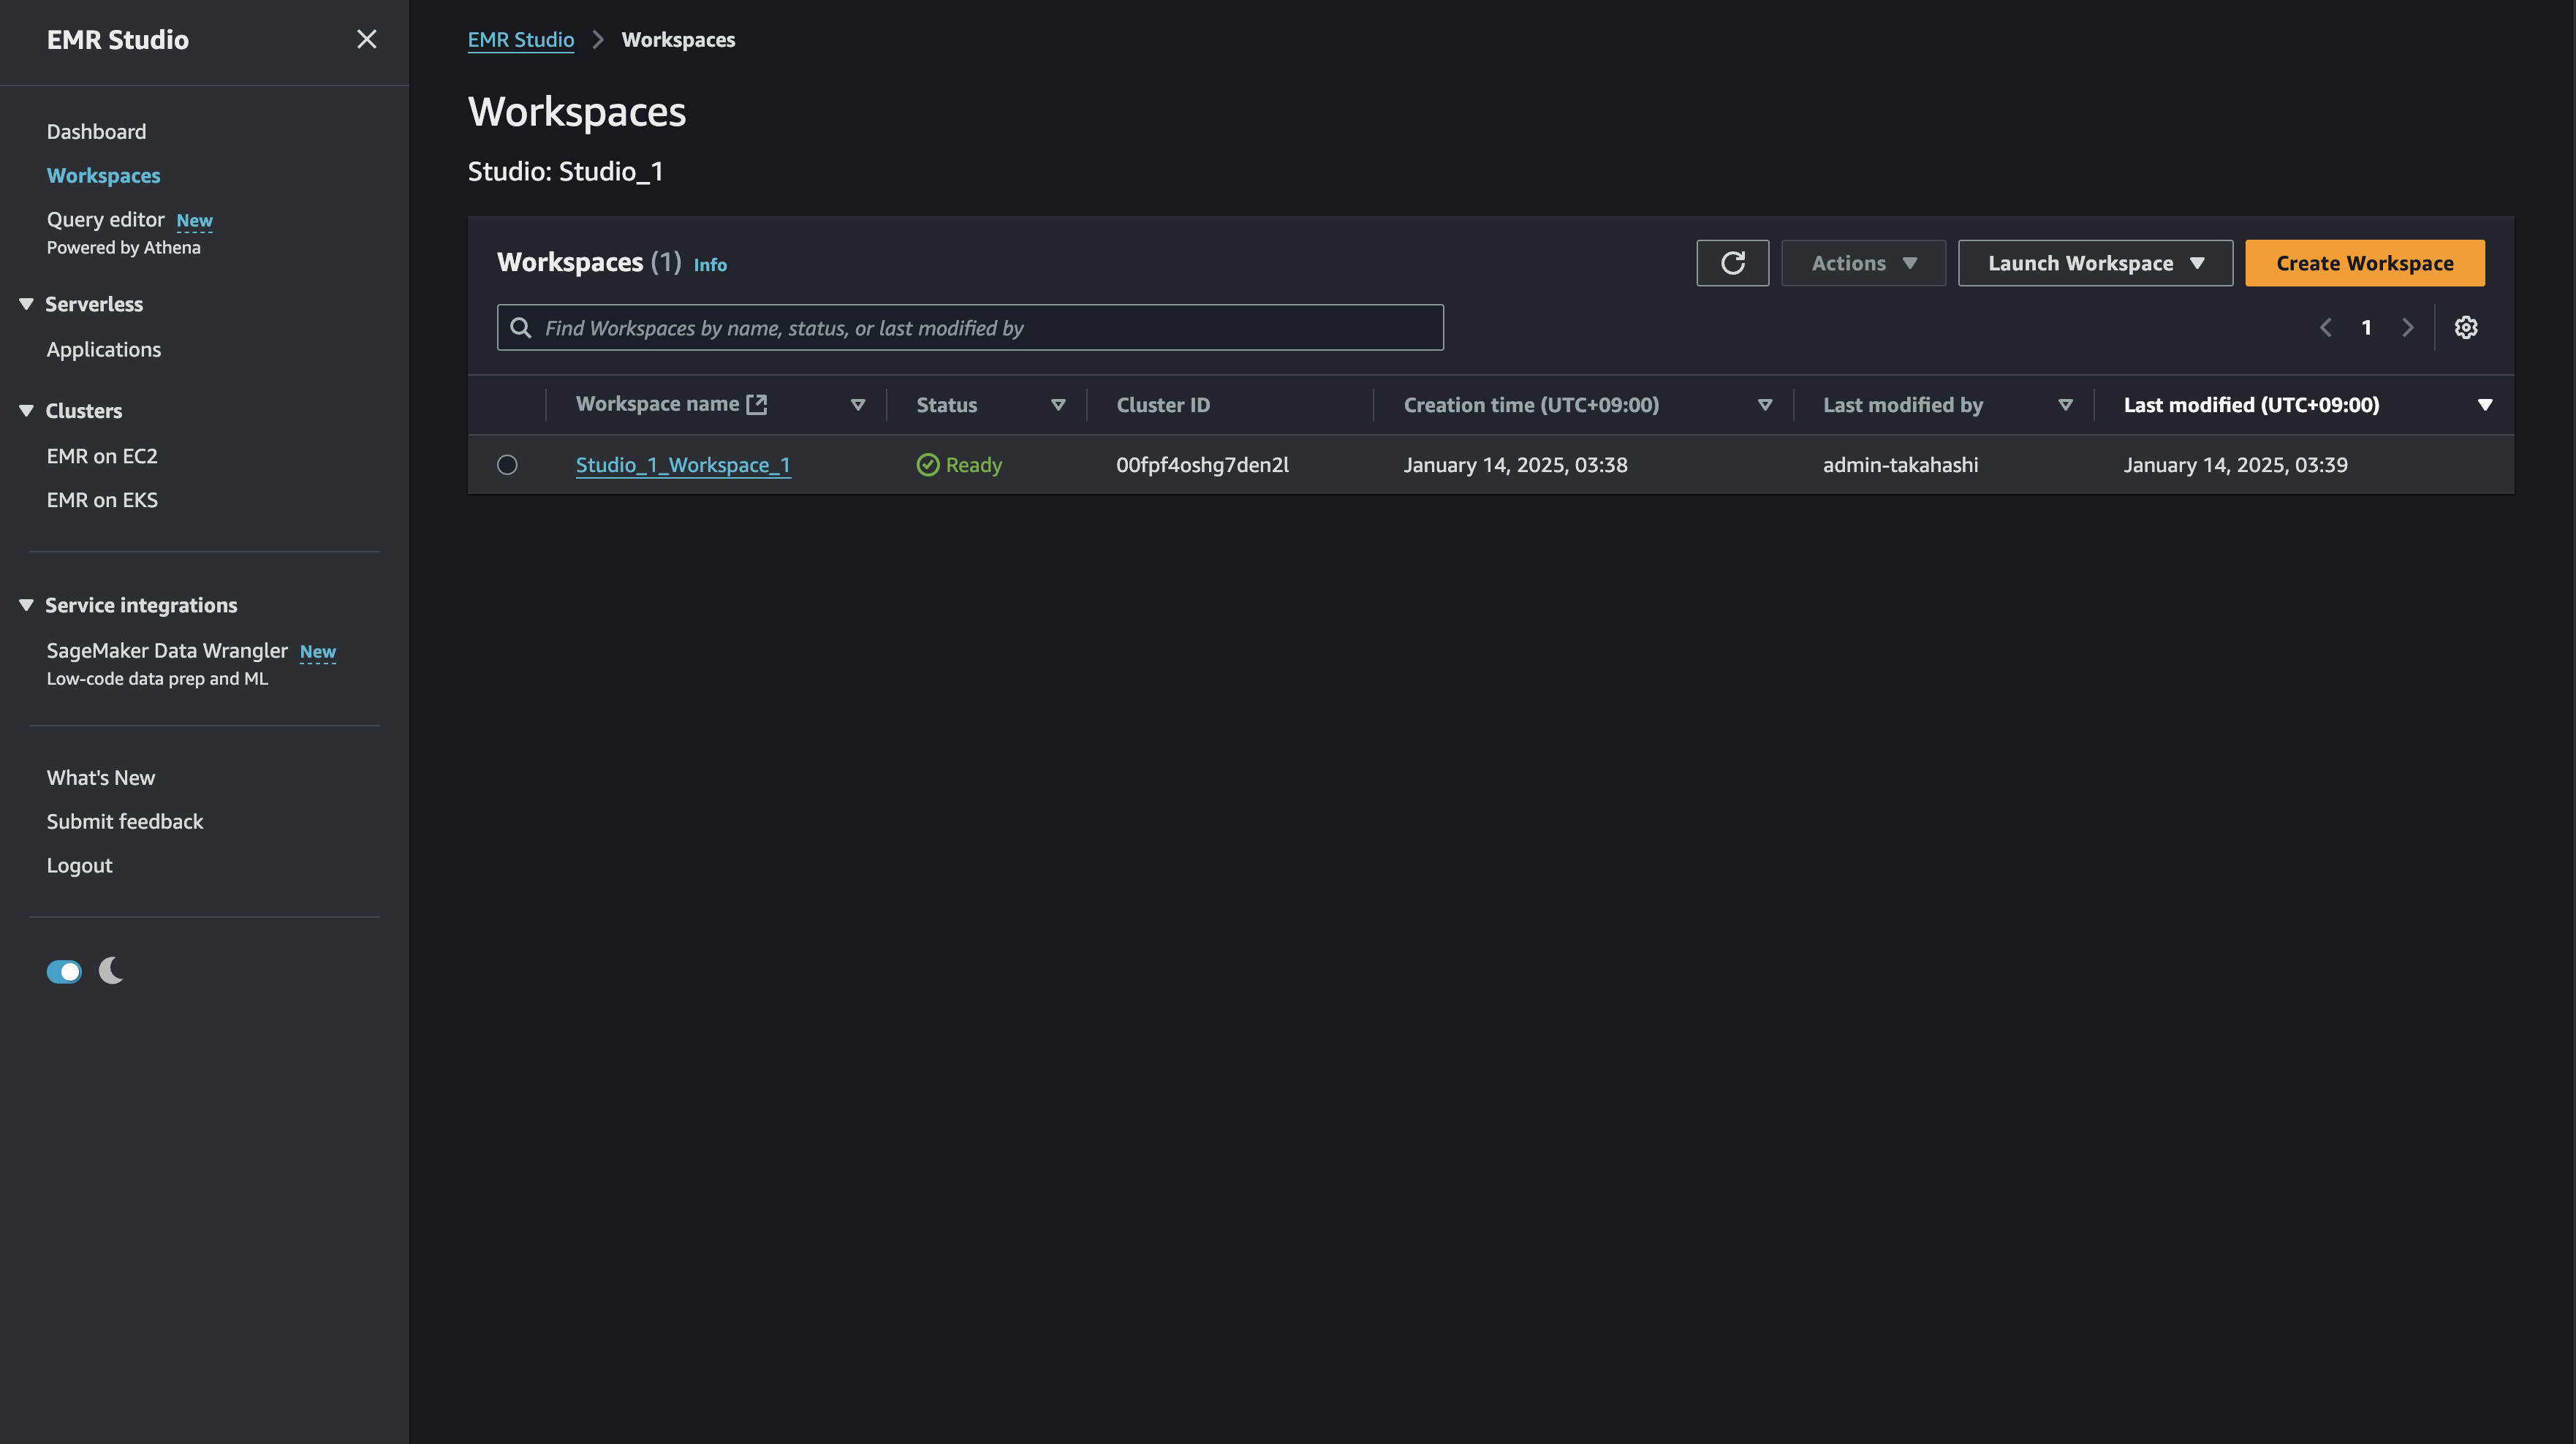Go to next page arrow
This screenshot has height=1444, width=2576.
[x=2407, y=327]
